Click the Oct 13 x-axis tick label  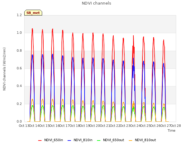[x=24, y=126]
